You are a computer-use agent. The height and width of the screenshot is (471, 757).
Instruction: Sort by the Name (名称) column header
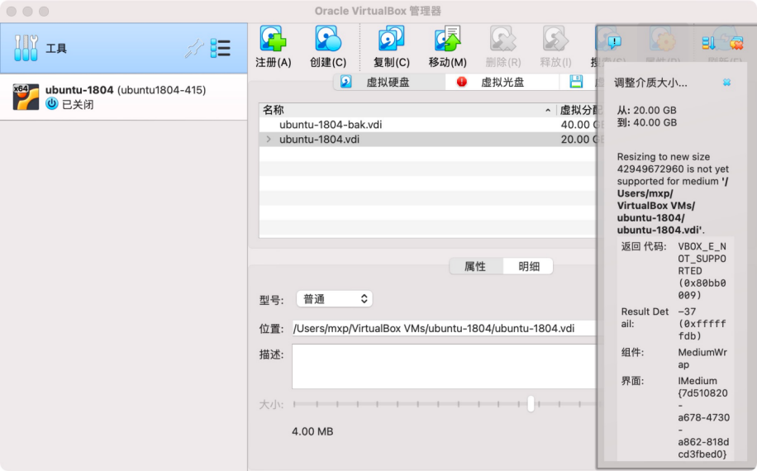tap(407, 110)
